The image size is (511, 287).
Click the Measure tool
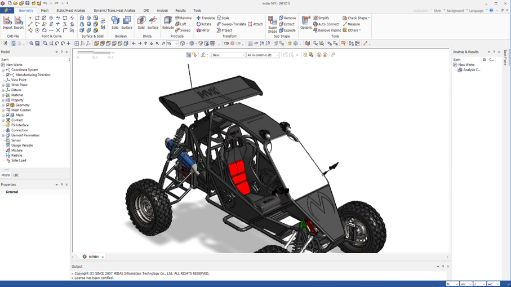click(352, 24)
